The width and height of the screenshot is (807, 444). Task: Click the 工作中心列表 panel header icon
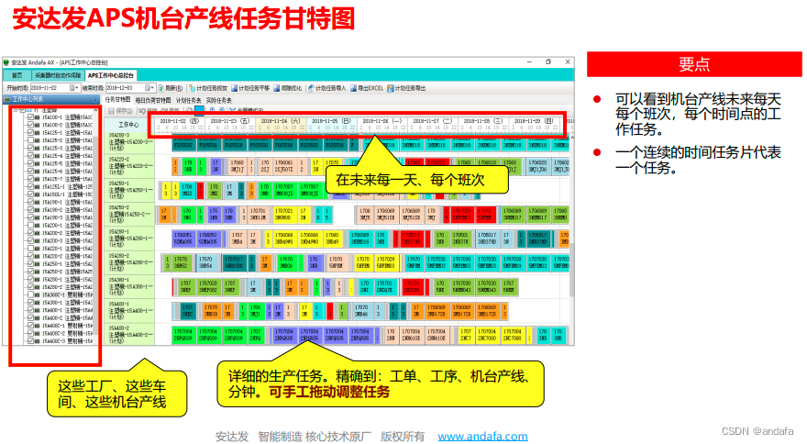[7, 99]
